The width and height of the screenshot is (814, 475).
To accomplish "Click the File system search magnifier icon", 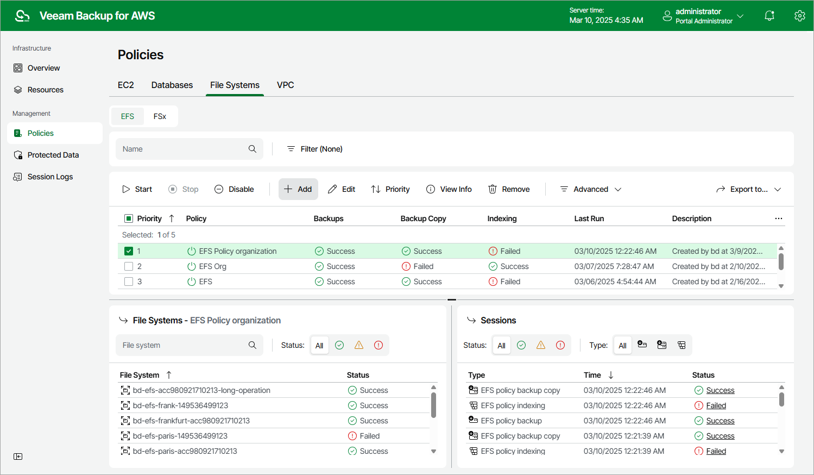I will (253, 345).
